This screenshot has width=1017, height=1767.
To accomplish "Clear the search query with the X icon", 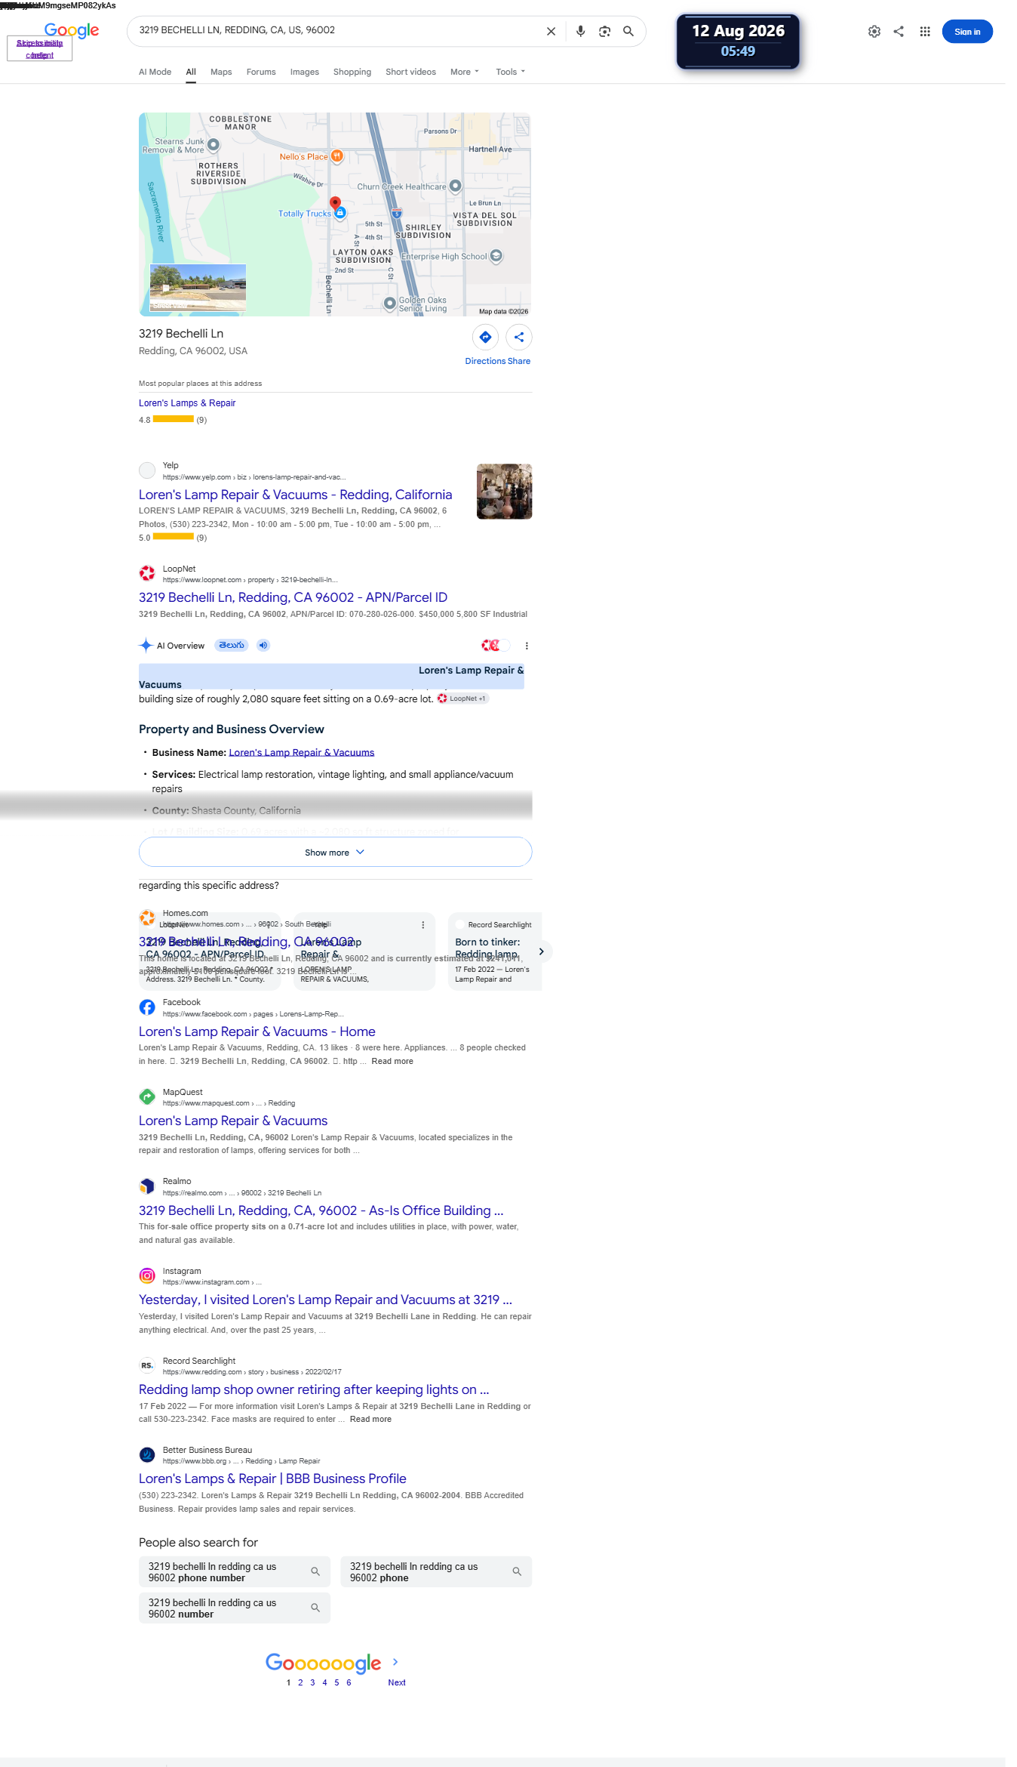I will [x=551, y=32].
